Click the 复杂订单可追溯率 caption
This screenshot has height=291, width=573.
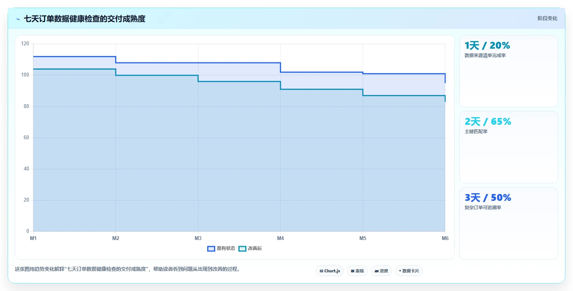point(483,208)
